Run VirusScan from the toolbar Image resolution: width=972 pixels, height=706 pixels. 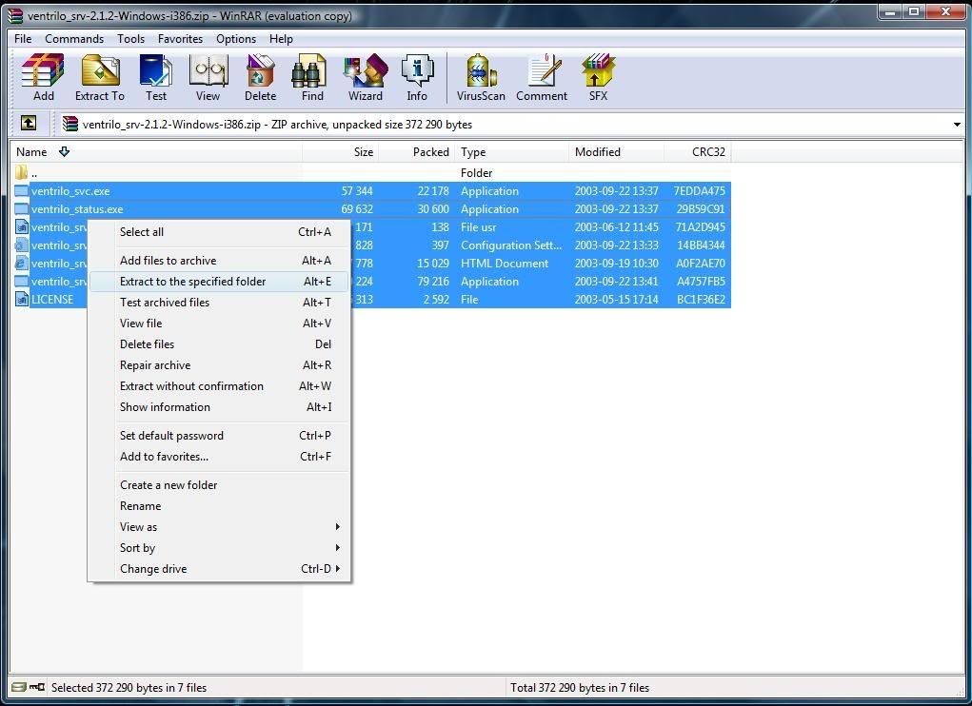tap(481, 77)
